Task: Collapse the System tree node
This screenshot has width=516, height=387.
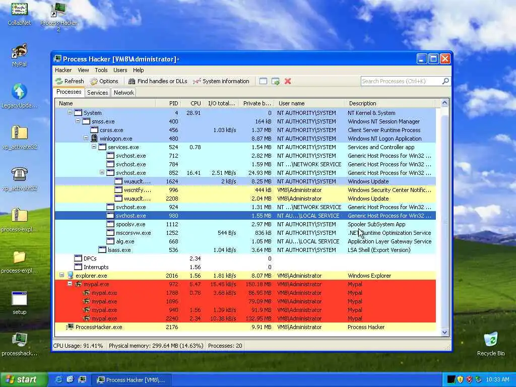Action: point(70,112)
